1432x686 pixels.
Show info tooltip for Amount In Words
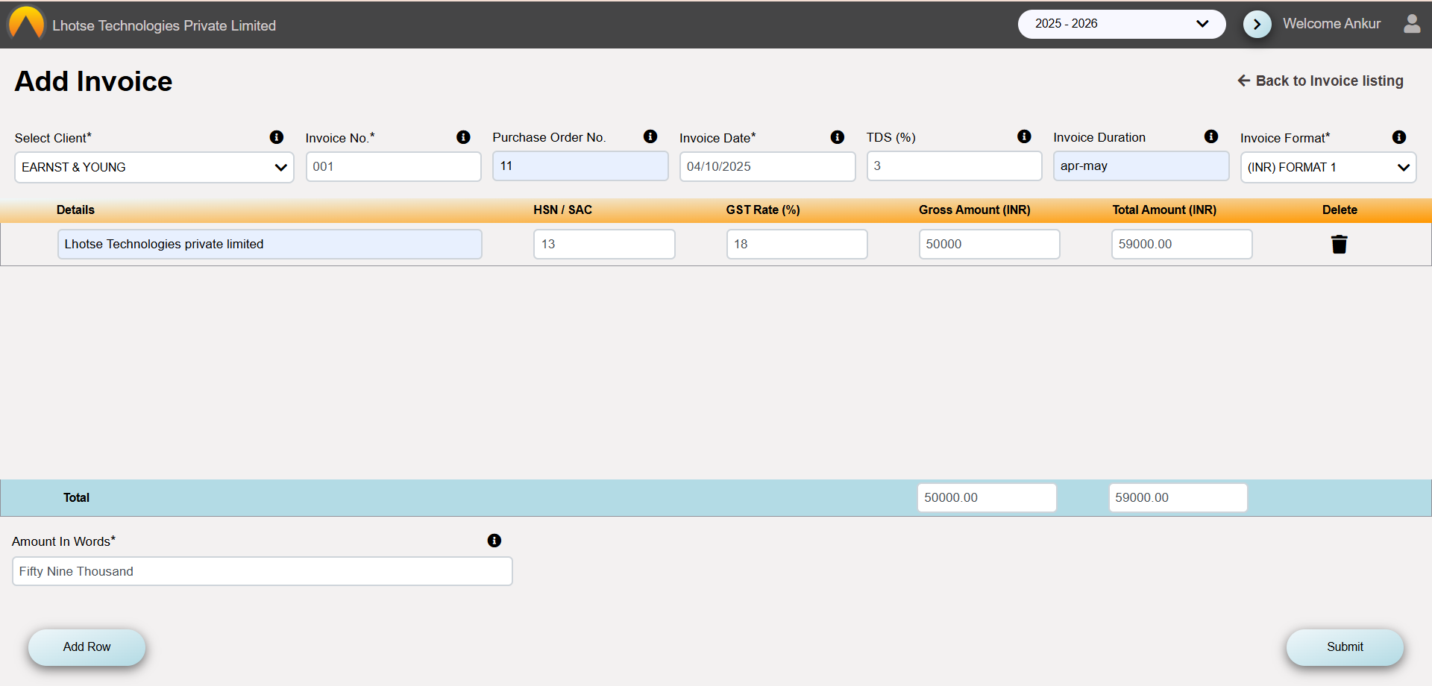click(x=494, y=541)
